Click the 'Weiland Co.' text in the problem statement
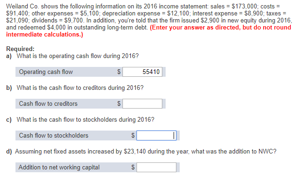Viewport: 297px width, 183px height. tap(23, 7)
